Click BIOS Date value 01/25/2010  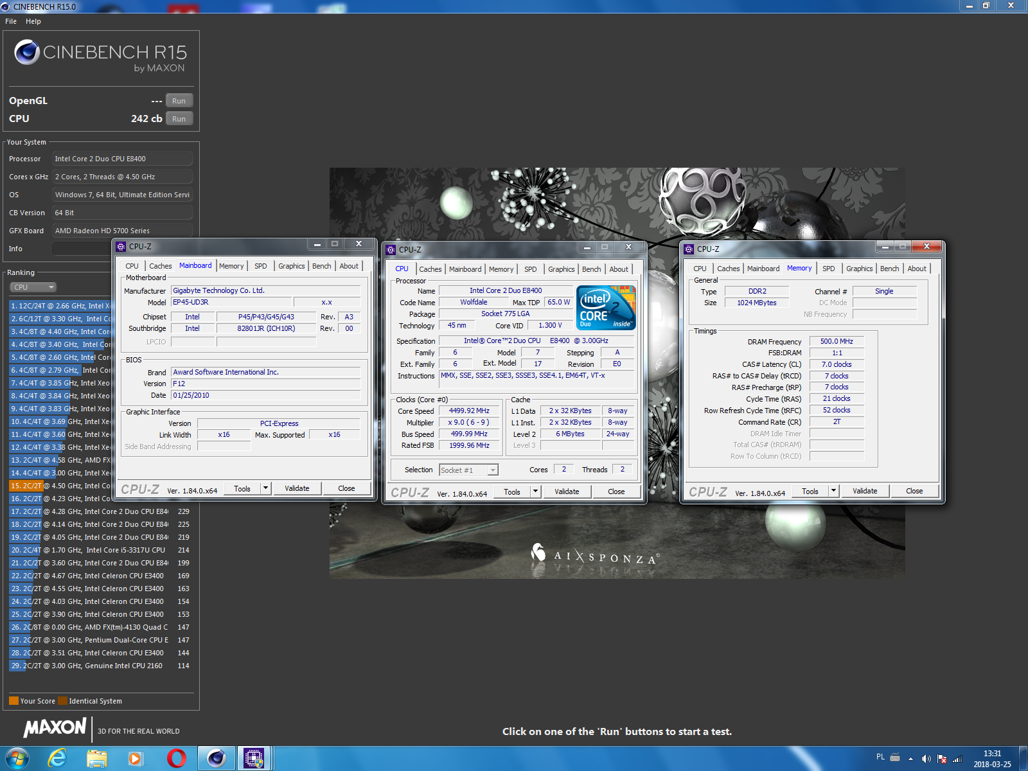click(266, 395)
